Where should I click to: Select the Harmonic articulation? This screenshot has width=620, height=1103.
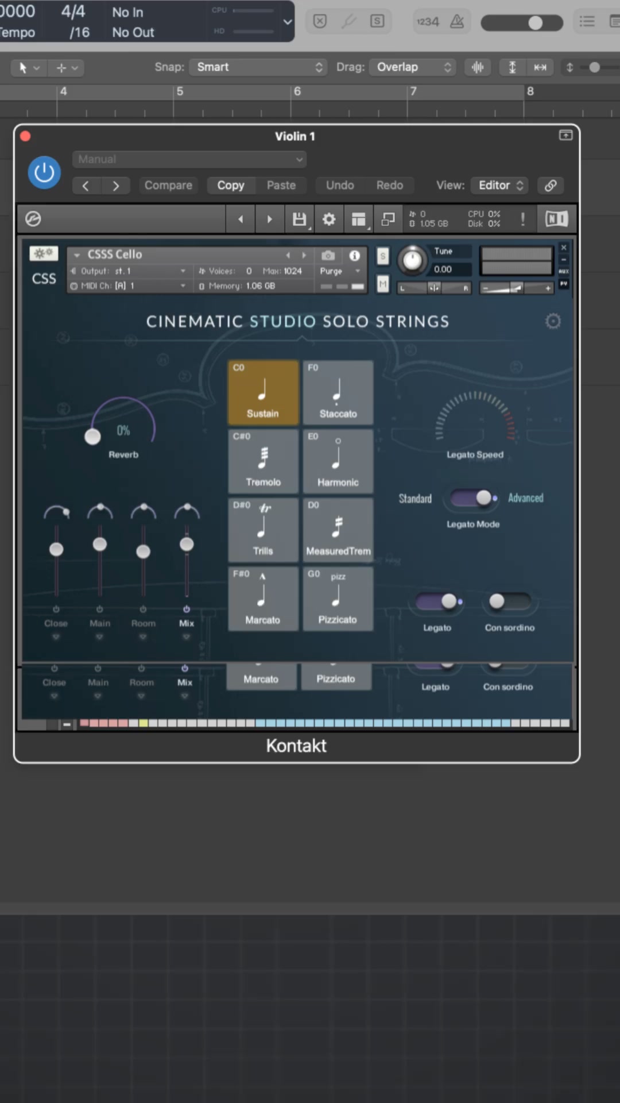338,461
